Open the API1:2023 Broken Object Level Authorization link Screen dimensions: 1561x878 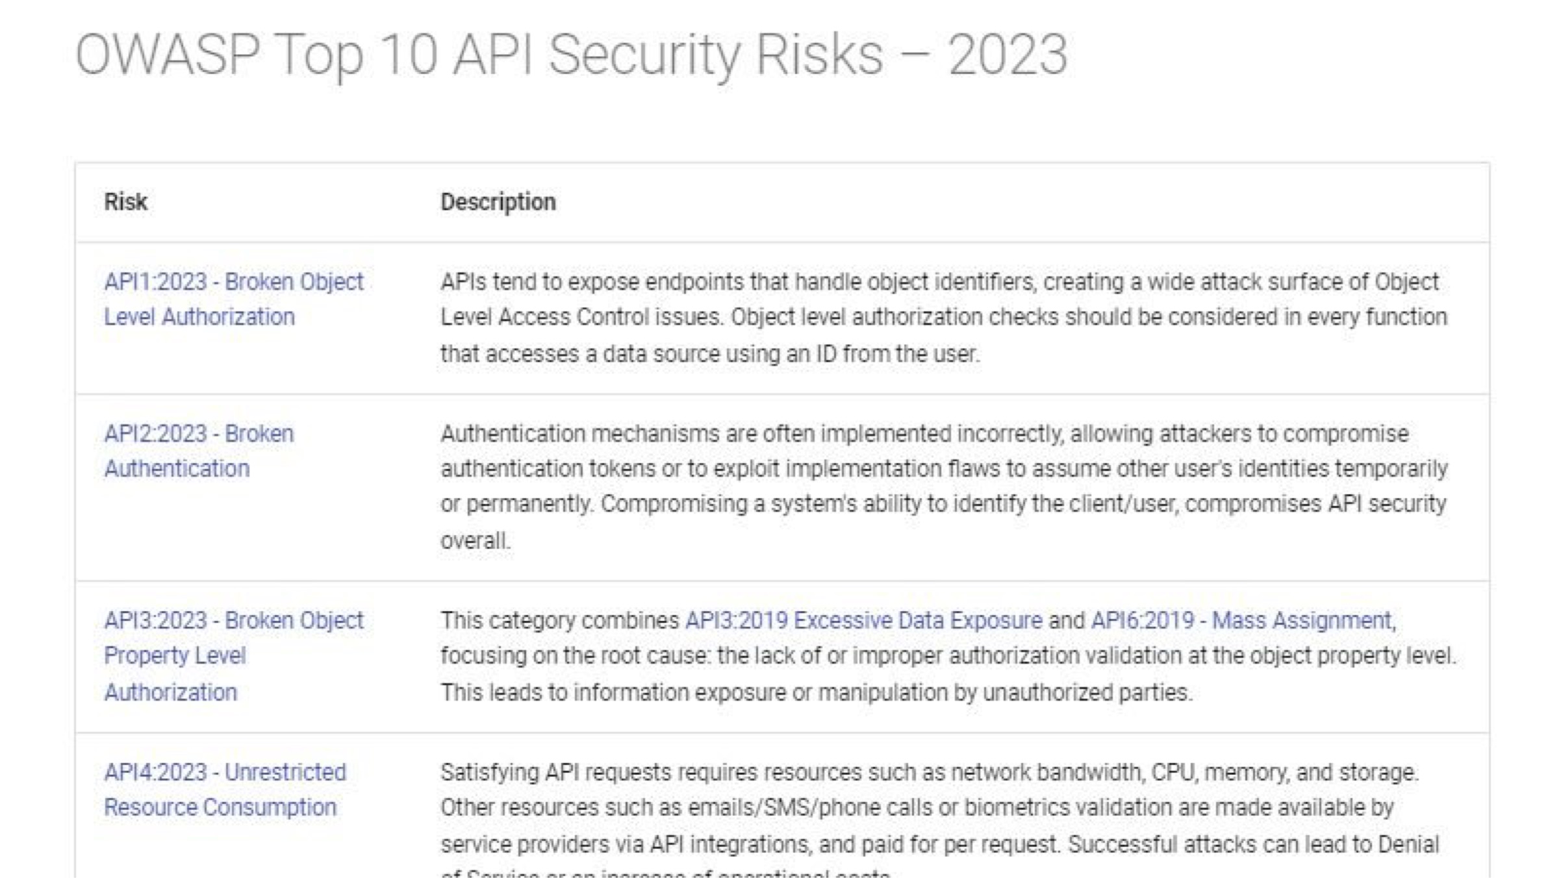click(x=234, y=299)
